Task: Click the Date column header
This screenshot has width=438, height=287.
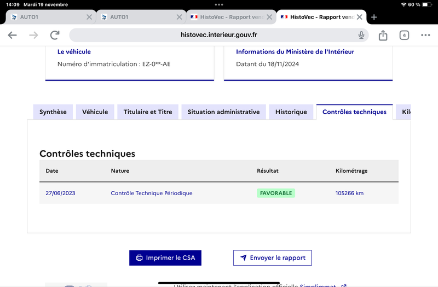Action: click(52, 171)
